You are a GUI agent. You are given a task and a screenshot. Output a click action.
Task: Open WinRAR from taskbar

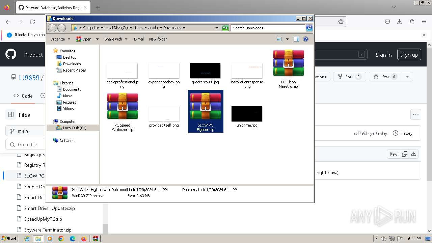click(95, 239)
